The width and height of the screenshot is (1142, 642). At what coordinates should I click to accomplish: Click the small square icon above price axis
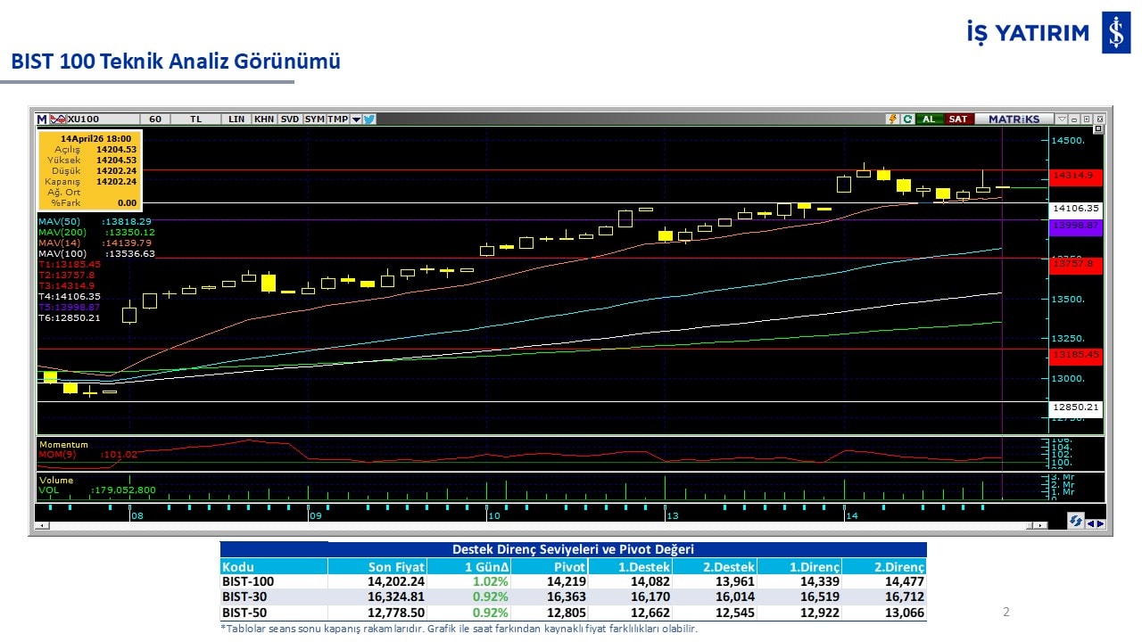pos(1097,129)
